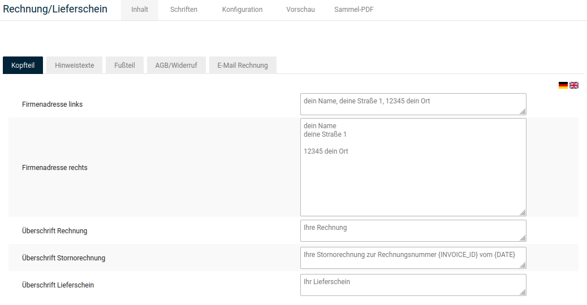This screenshot has width=587, height=305.
Task: Select the Kopfteil sub-tab
Action: [x=23, y=66]
